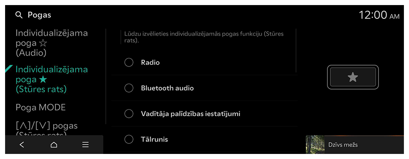Screen dimensions: 409x159
Task: Click the Radio option label text
Action: click(150, 63)
